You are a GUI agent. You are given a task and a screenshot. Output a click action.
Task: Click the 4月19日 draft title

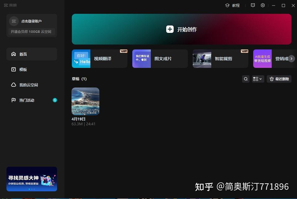[x=78, y=119]
